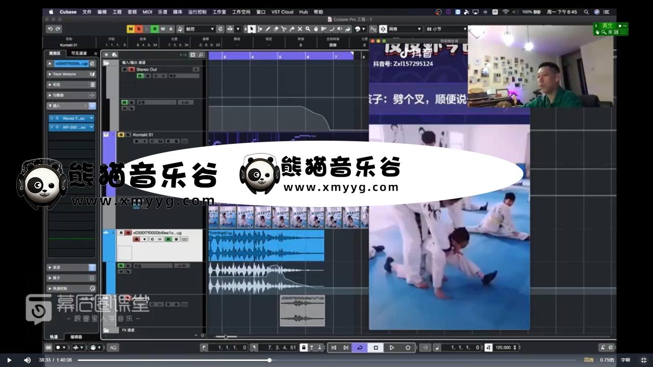Viewport: 653px width, 367px height.
Task: Click the Add Track plus button
Action: [106, 55]
